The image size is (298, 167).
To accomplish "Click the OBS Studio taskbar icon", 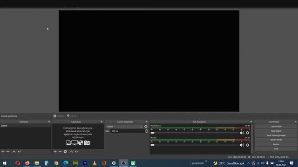I will point(123,163).
